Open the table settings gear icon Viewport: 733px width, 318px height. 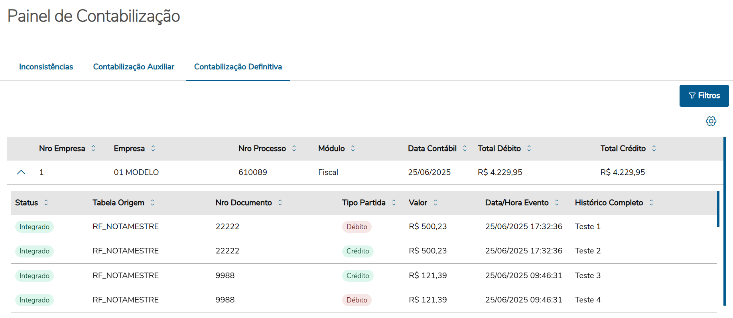point(711,121)
